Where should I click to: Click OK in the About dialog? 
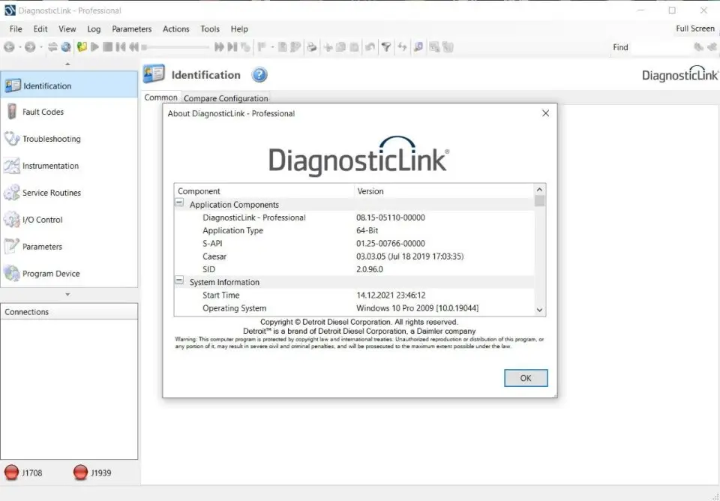pyautogui.click(x=526, y=378)
